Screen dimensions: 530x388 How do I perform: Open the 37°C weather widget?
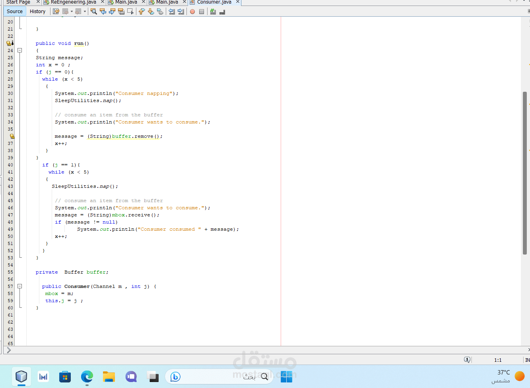pyautogui.click(x=509, y=376)
